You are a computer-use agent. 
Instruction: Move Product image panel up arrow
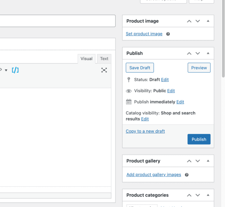189,21
